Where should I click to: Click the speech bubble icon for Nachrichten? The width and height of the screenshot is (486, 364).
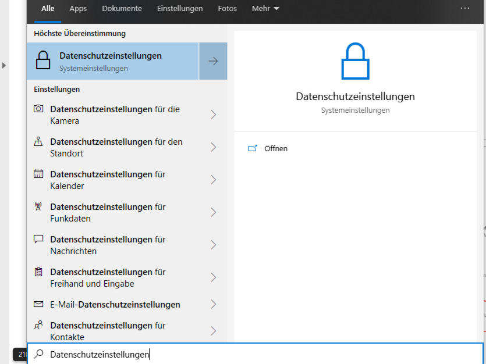[x=38, y=239]
